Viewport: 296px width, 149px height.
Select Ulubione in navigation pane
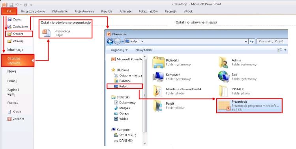coord(120,70)
